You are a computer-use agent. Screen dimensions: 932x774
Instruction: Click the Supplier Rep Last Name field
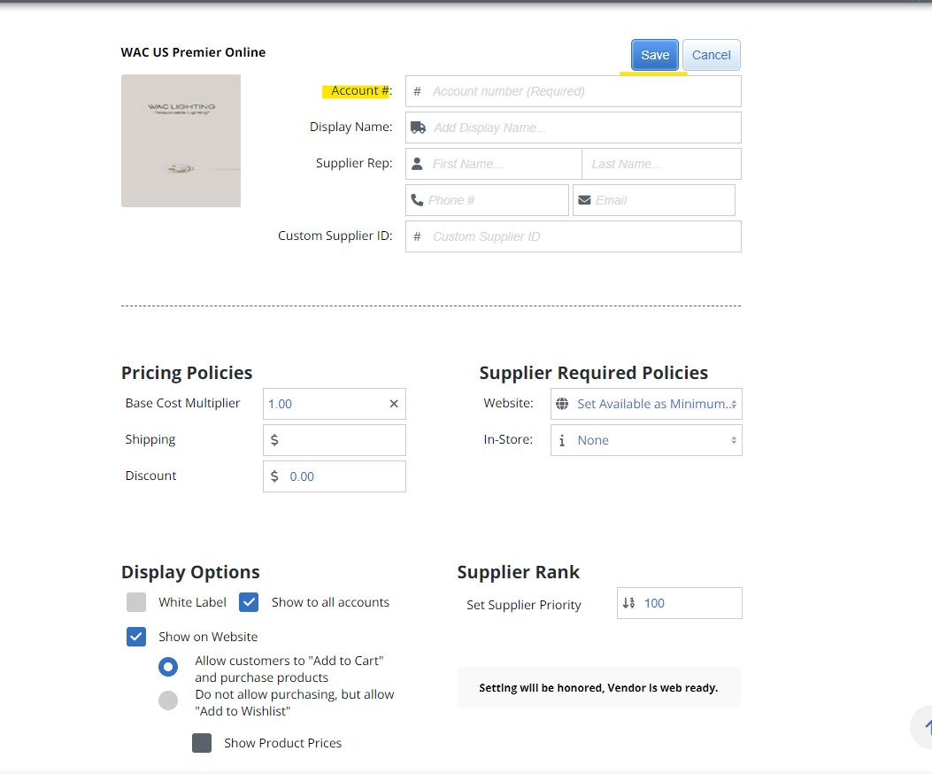coord(661,164)
